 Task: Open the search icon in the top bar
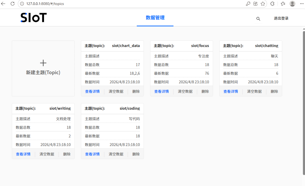point(258,19)
